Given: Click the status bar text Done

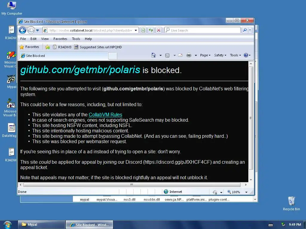Looking at the screenshot, I should click(x=22, y=192).
